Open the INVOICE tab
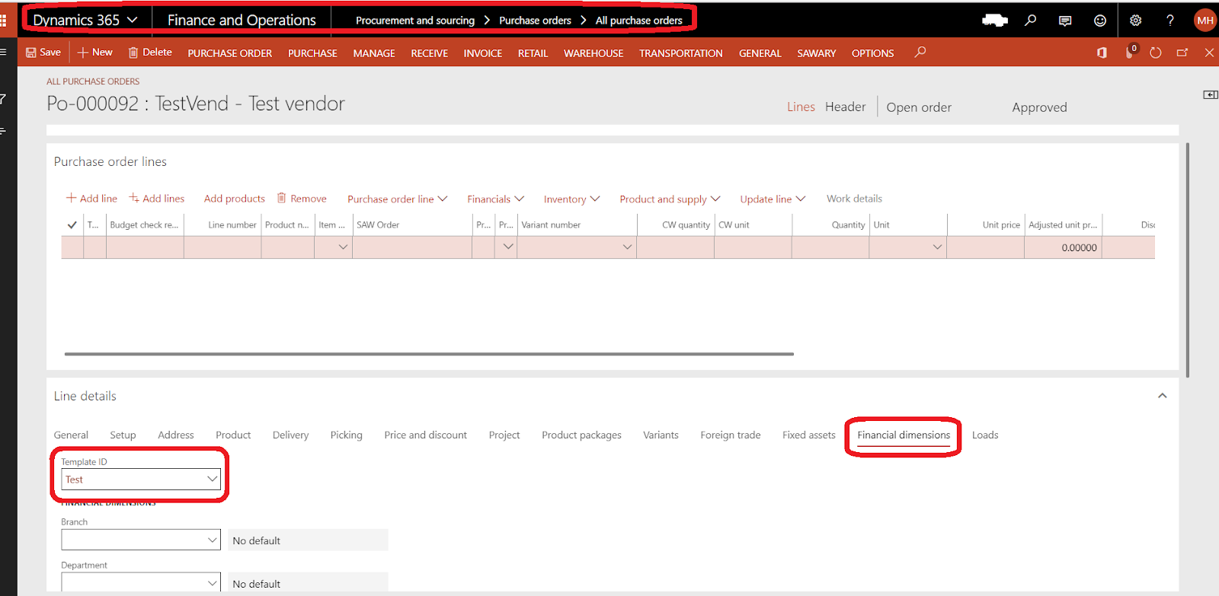1219x596 pixels. [483, 53]
